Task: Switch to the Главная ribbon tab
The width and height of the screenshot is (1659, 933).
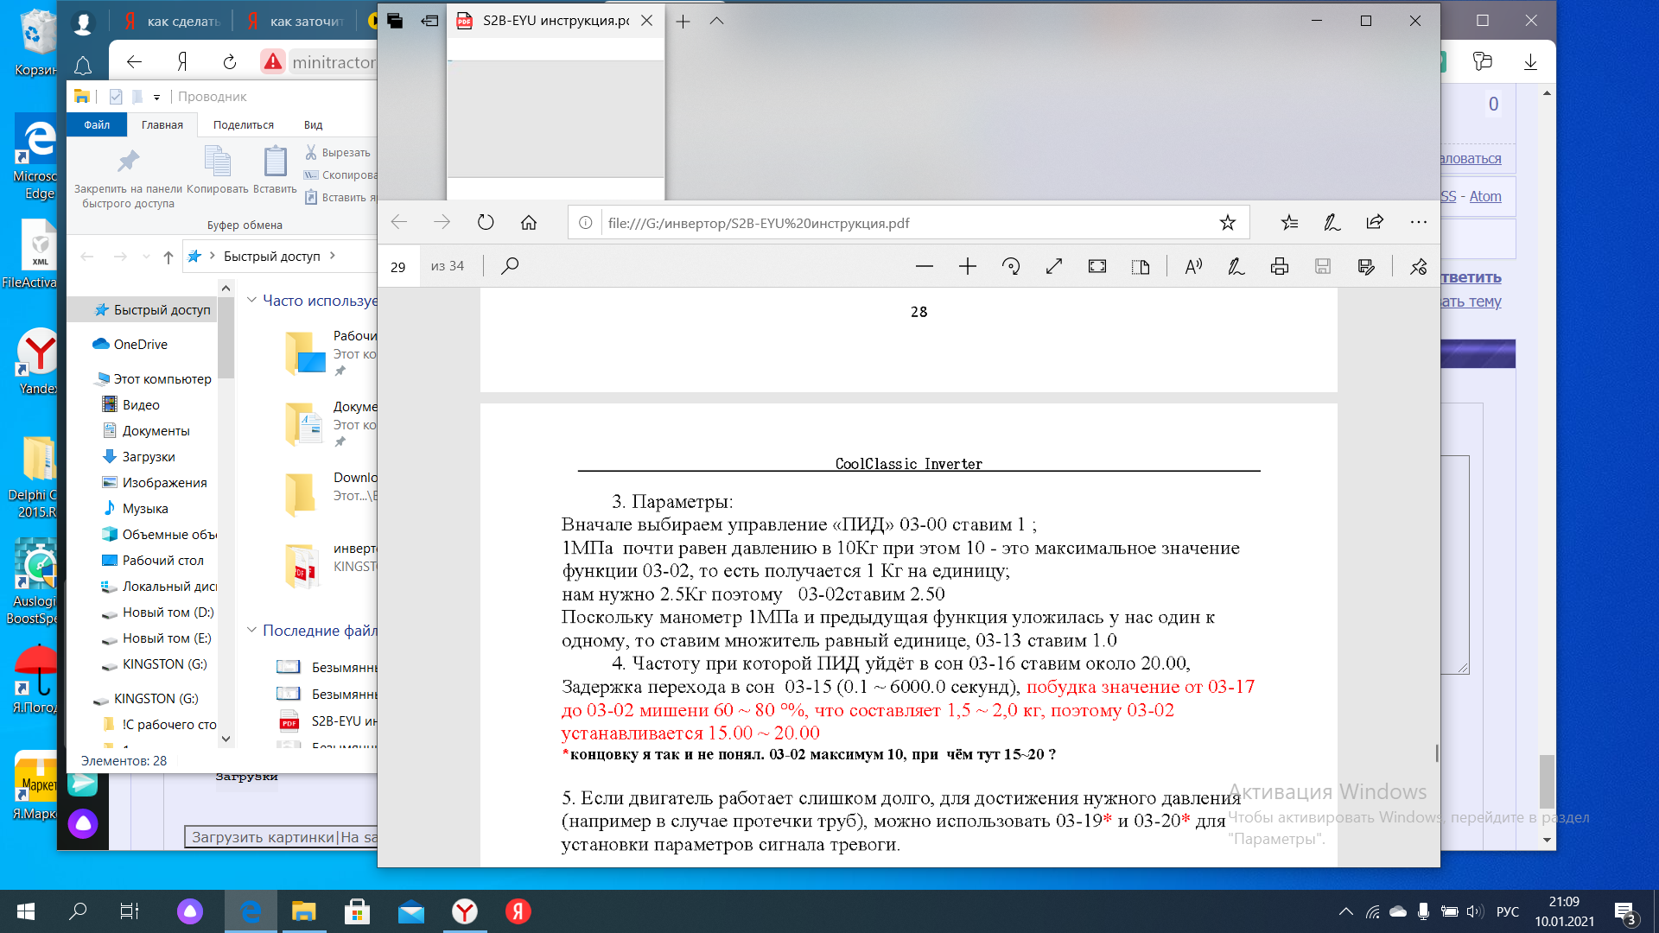Action: coord(162,125)
